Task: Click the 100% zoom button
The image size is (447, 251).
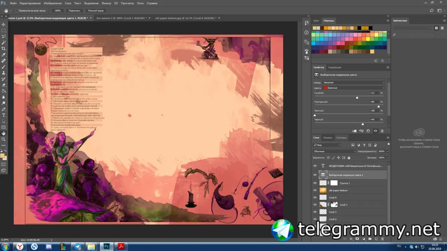Action: click(58, 10)
